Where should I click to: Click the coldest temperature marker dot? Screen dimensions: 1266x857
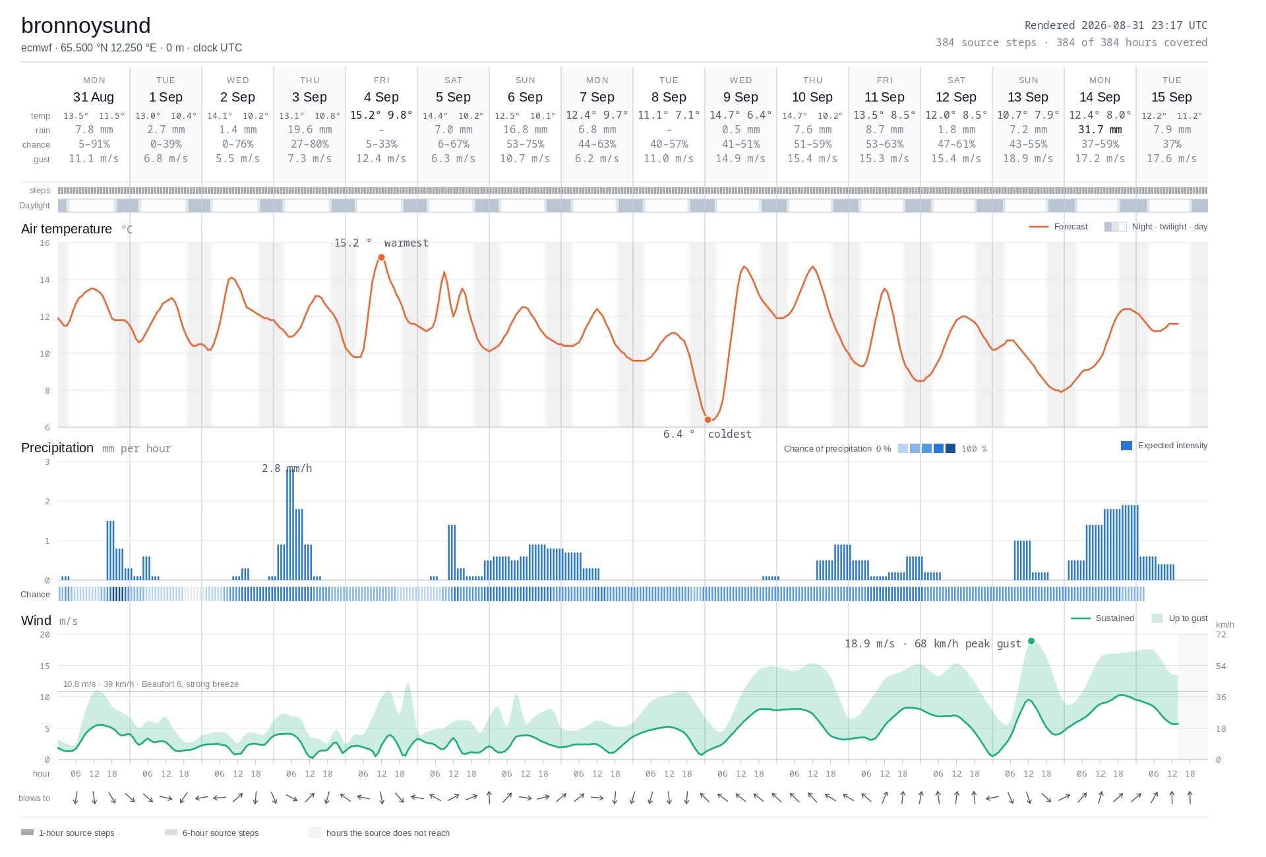pyautogui.click(x=708, y=420)
